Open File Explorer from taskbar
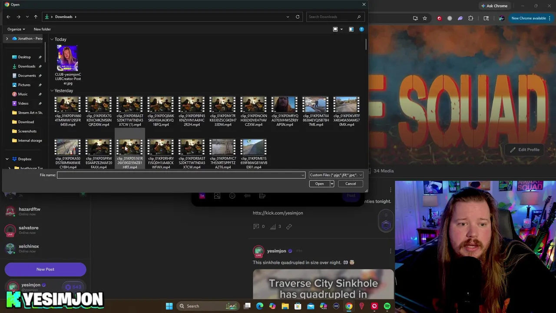The width and height of the screenshot is (556, 313). coord(285,306)
